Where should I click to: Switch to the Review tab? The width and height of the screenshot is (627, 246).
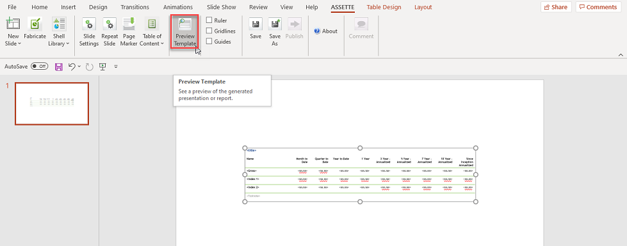point(258,7)
